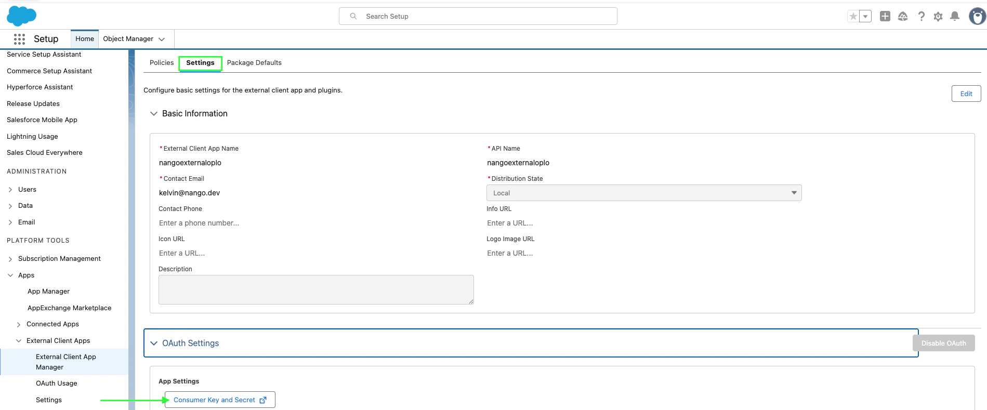
Task: Click the favorites star icon
Action: click(x=853, y=17)
